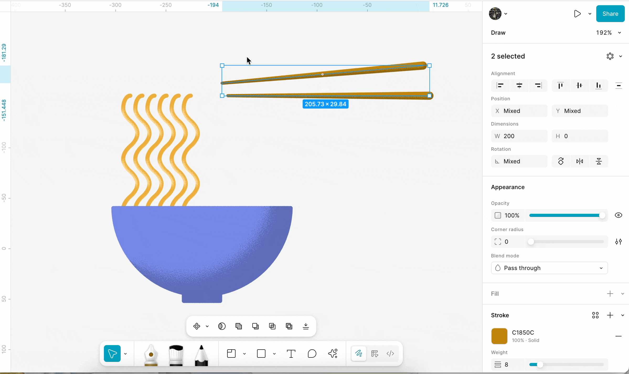The image size is (629, 374).
Task: Open the Stroke styles icon
Action: pyautogui.click(x=595, y=315)
